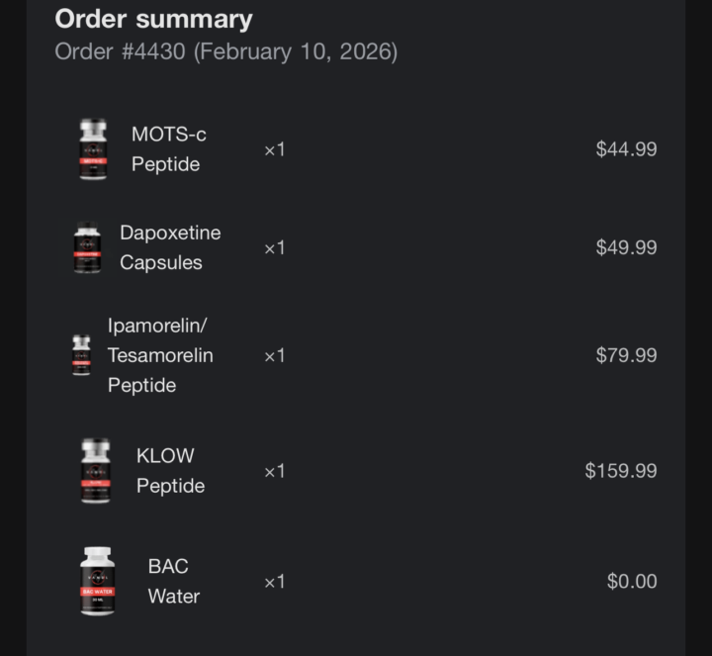Click the ×1 quantity beside BAC Water
The image size is (712, 656).
coord(274,581)
